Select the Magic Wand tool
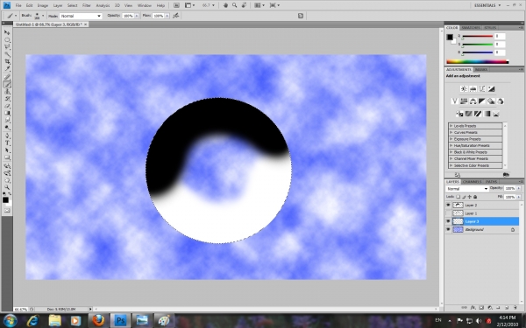This screenshot has width=526, height=328. [7, 54]
